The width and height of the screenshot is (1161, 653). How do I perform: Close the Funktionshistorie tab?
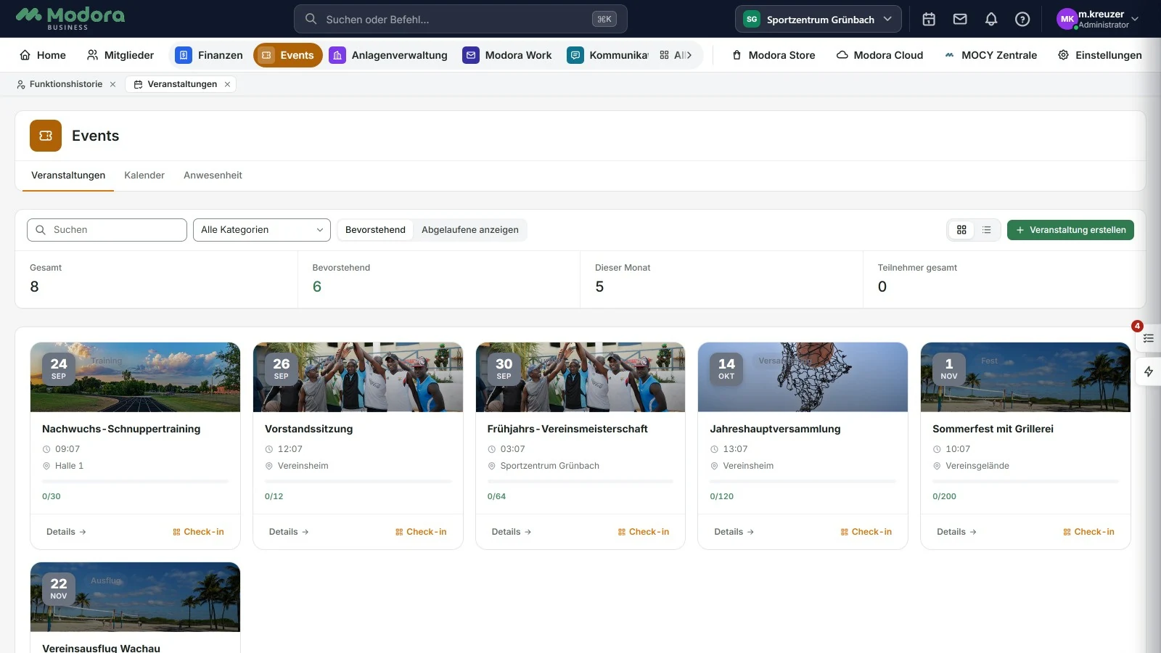[x=112, y=84]
